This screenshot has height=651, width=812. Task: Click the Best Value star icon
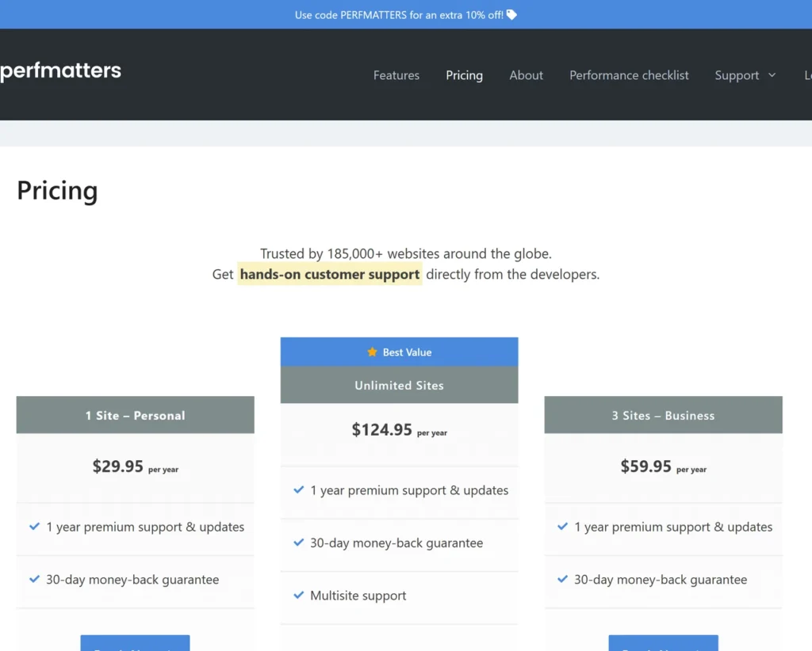[x=373, y=352]
